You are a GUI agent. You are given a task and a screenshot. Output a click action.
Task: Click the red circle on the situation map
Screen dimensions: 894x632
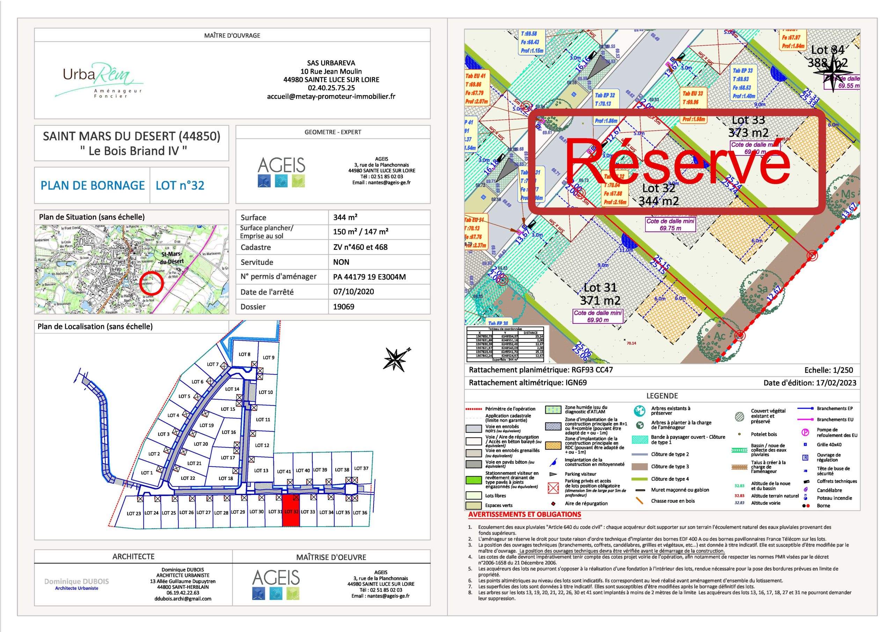click(152, 283)
